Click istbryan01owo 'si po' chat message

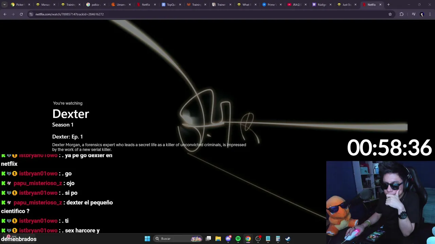tap(39, 193)
